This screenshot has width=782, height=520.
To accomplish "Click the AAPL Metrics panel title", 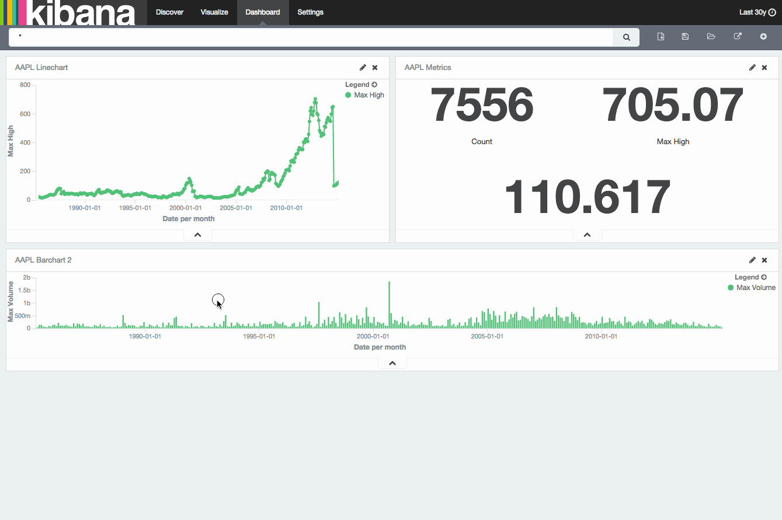I will pyautogui.click(x=428, y=68).
